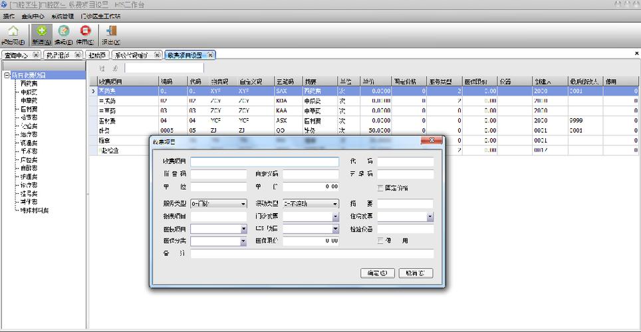Click the 单位 input field in dialog
The height and width of the screenshot is (332, 641).
coord(219,187)
